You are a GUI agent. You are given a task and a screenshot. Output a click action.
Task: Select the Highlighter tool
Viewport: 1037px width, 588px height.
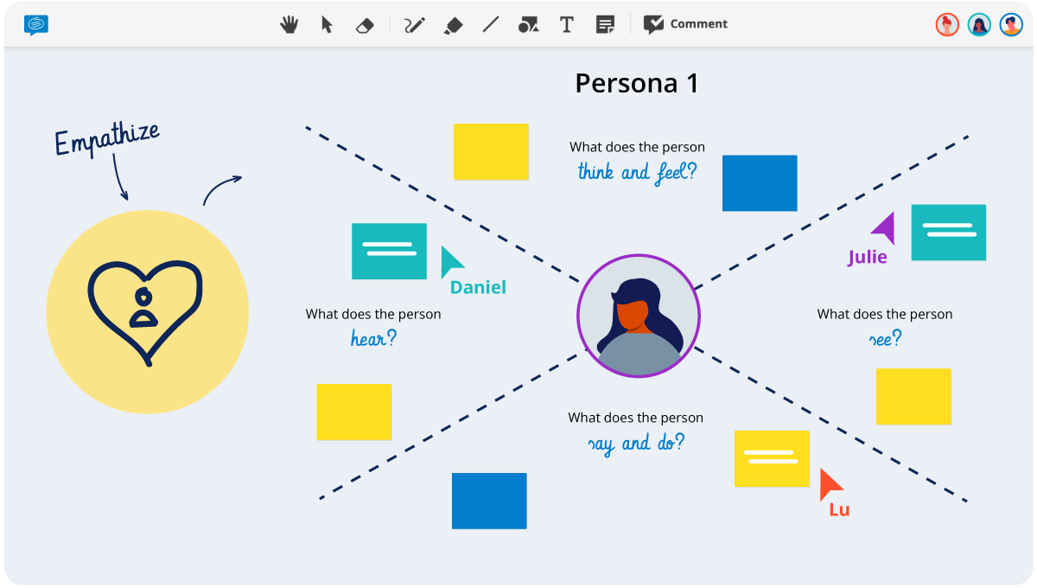pos(453,25)
